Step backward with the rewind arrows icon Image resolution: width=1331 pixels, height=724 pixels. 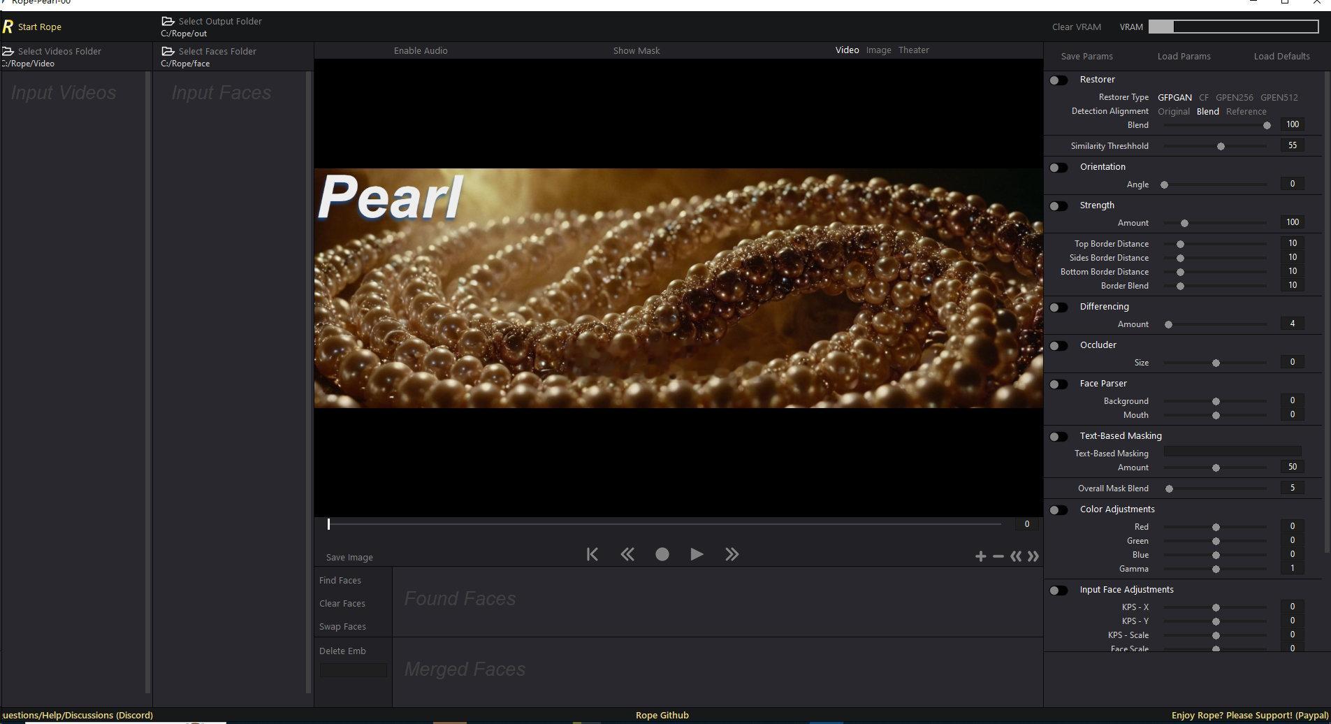[x=627, y=554]
